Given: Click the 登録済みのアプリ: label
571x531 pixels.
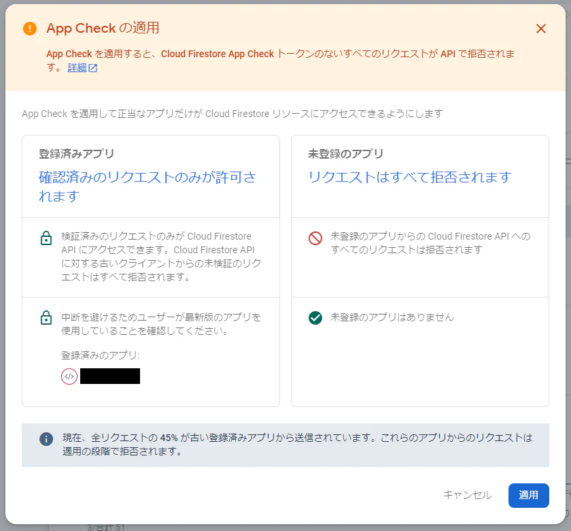Looking at the screenshot, I should tap(100, 355).
